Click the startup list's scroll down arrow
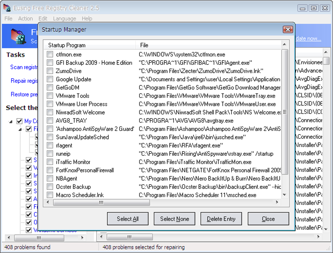The width and height of the screenshot is (333, 253). (284, 195)
